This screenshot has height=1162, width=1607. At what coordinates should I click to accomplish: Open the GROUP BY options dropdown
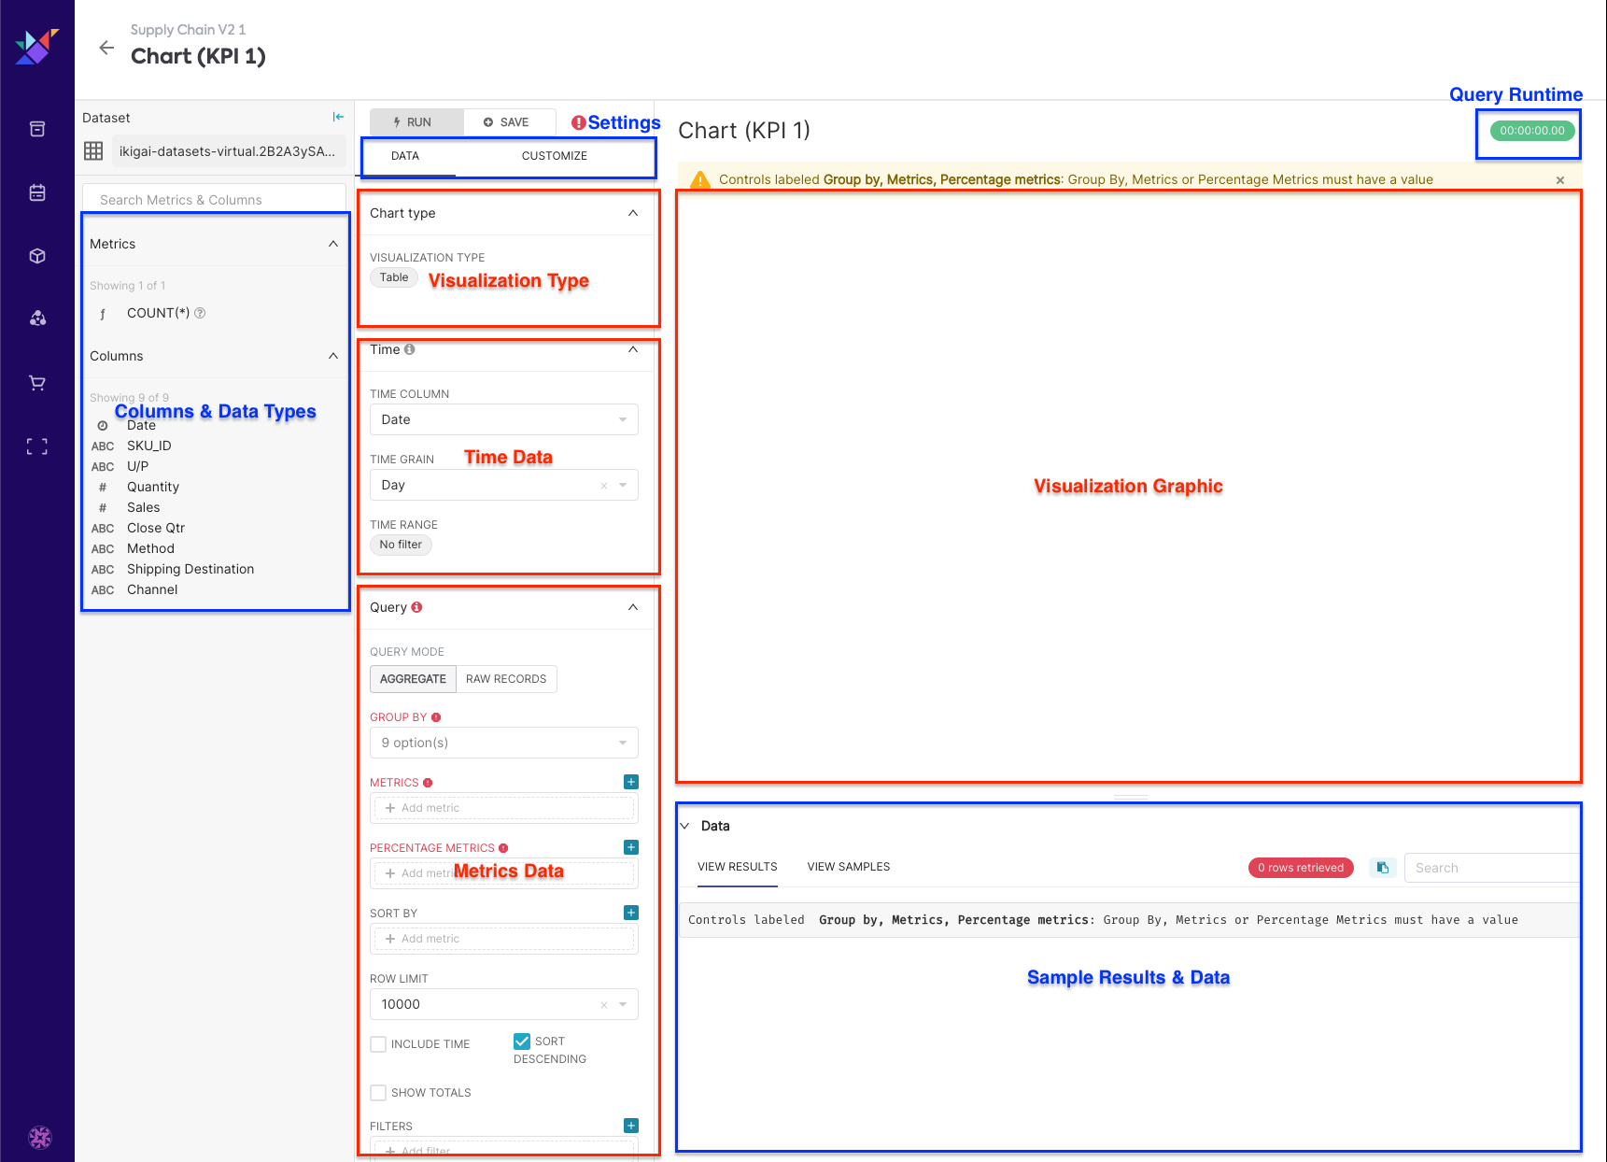click(503, 743)
